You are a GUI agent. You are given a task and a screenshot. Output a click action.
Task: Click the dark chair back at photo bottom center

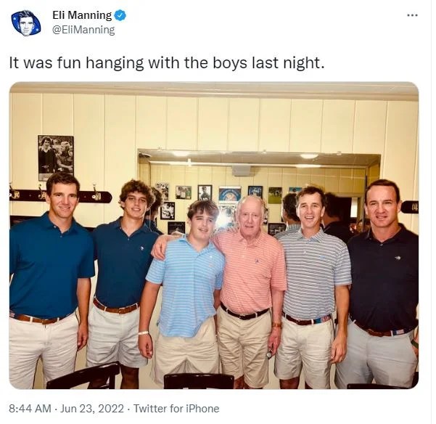click(199, 381)
